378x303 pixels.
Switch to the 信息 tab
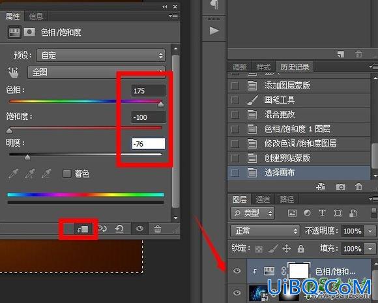tap(36, 16)
